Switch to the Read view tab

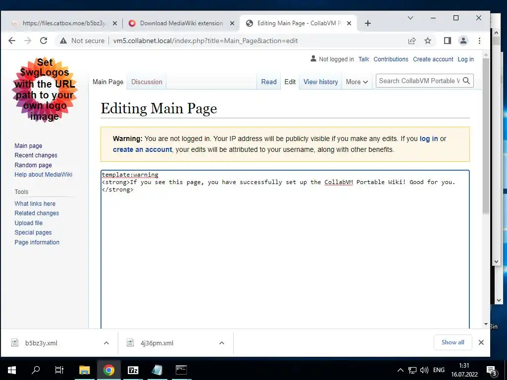point(269,82)
